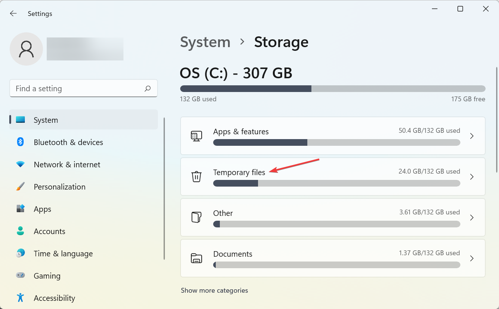The width and height of the screenshot is (499, 309).
Task: Focus the Find a setting search box
Action: tap(78, 89)
